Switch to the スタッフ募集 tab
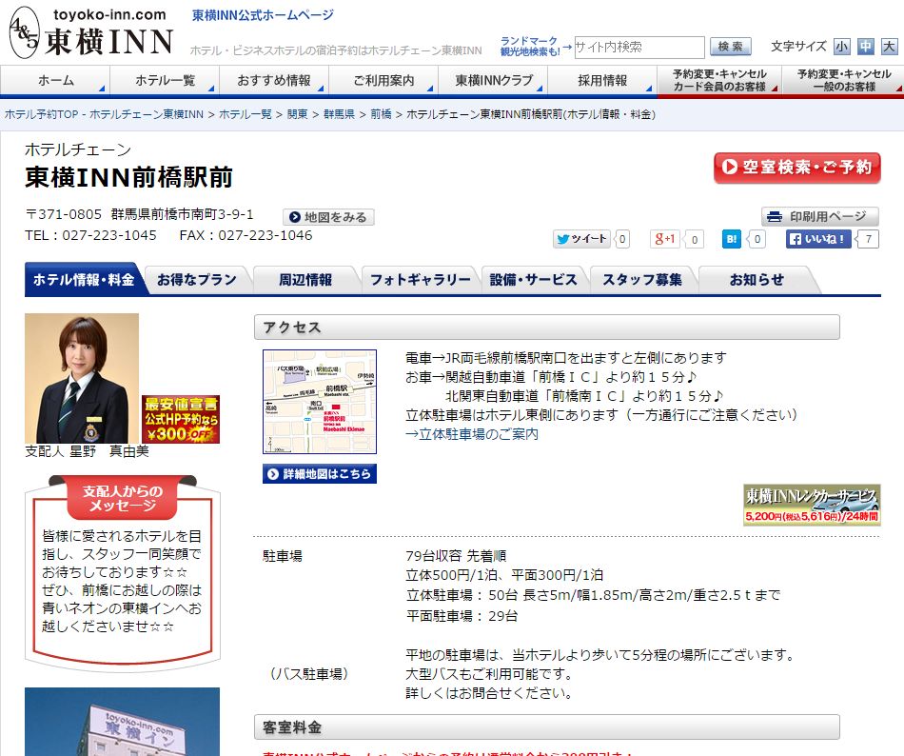Viewport: 904px width, 756px height. coord(642,280)
